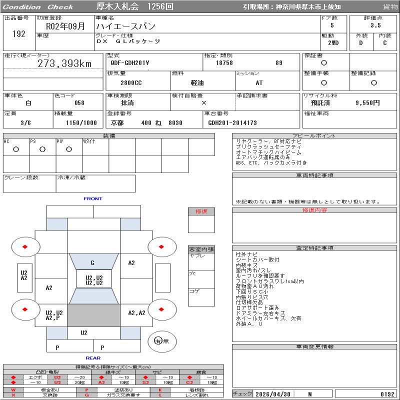Click the displacement 2800CC
Viewport: 400px width, 400px height.
[131, 83]
